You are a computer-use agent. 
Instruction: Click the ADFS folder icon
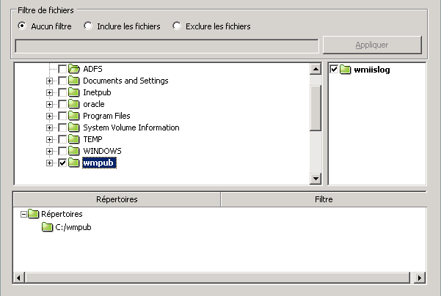coord(73,69)
